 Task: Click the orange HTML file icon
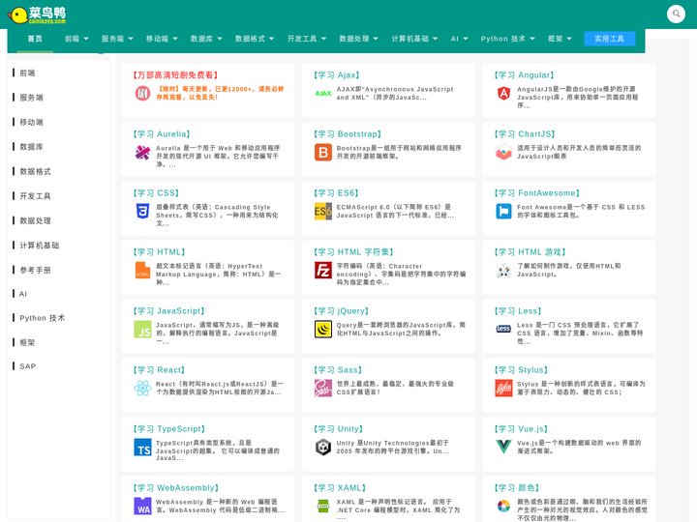pyautogui.click(x=142, y=271)
